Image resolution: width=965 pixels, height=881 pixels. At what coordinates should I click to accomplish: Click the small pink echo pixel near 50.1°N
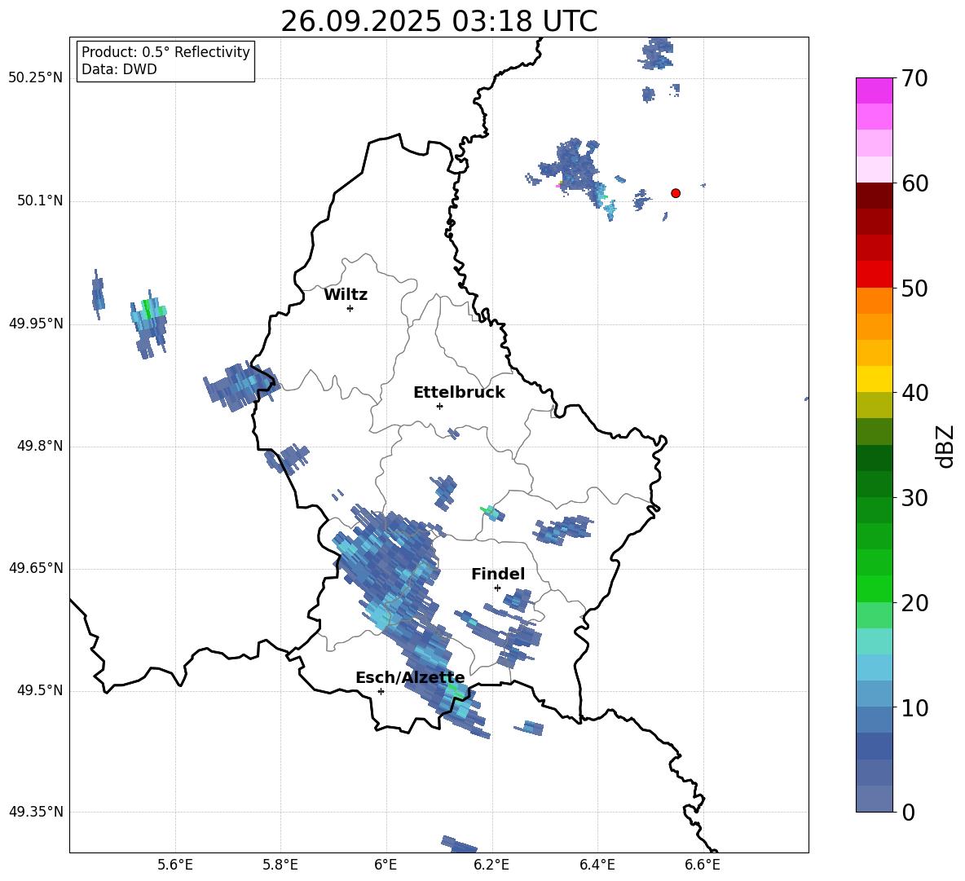point(559,184)
